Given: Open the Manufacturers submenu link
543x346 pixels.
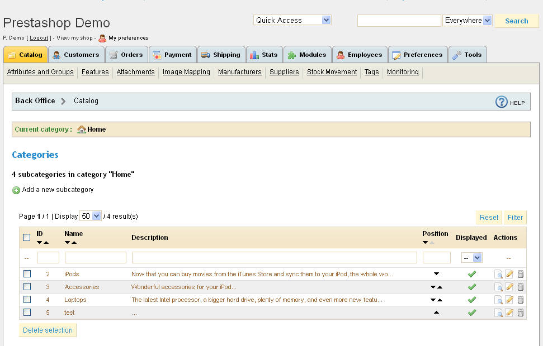Looking at the screenshot, I should (239, 72).
